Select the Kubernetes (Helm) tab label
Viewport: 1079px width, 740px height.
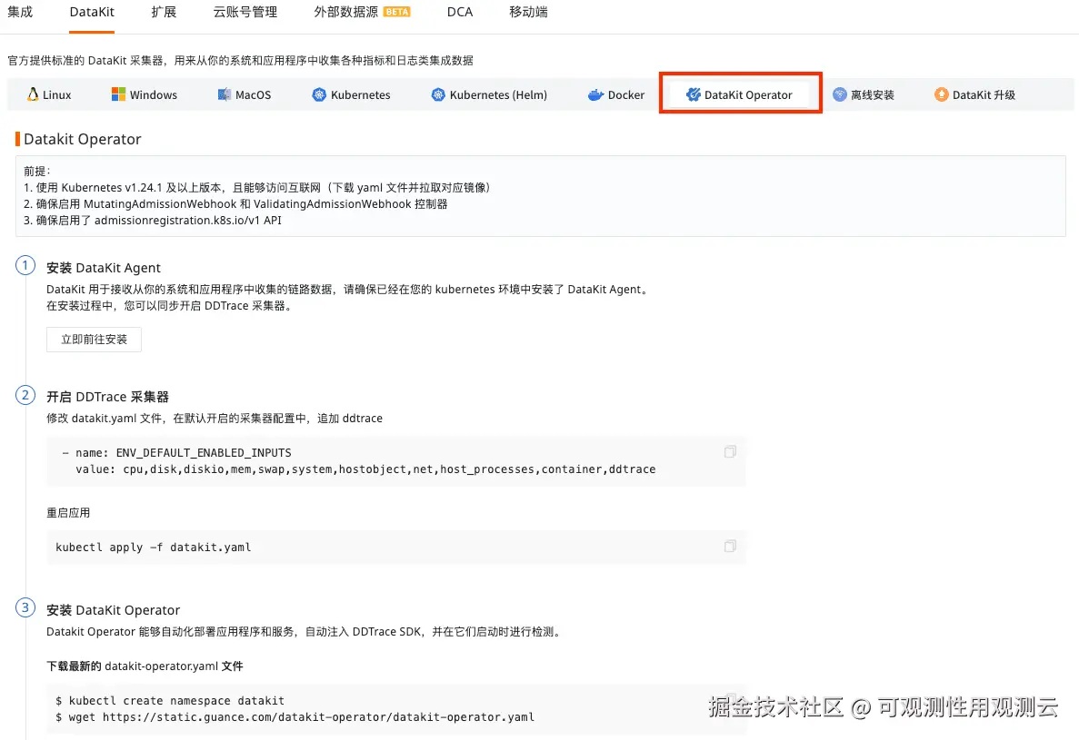(x=498, y=94)
